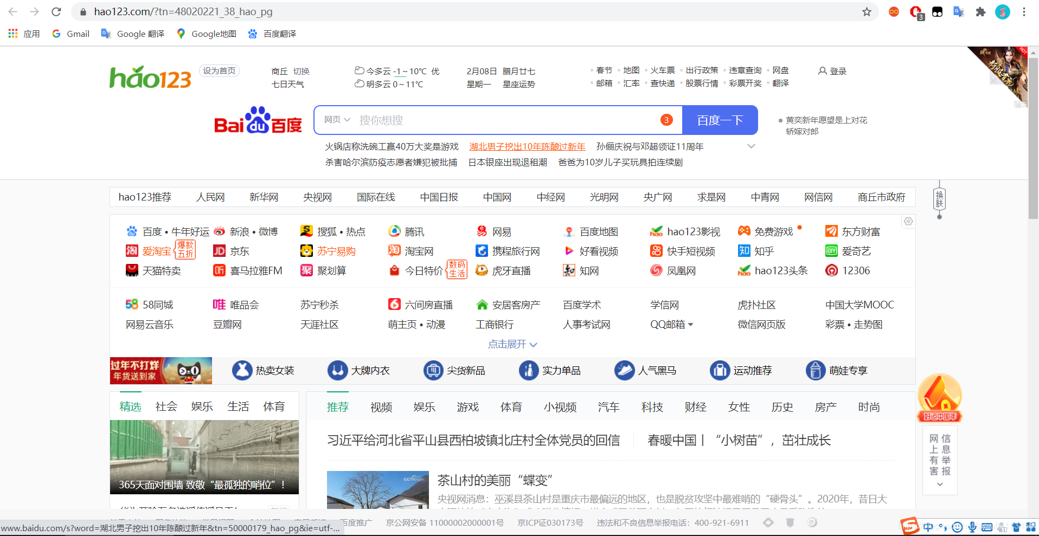Open 商丘市政府 in the navigation bar

[881, 197]
